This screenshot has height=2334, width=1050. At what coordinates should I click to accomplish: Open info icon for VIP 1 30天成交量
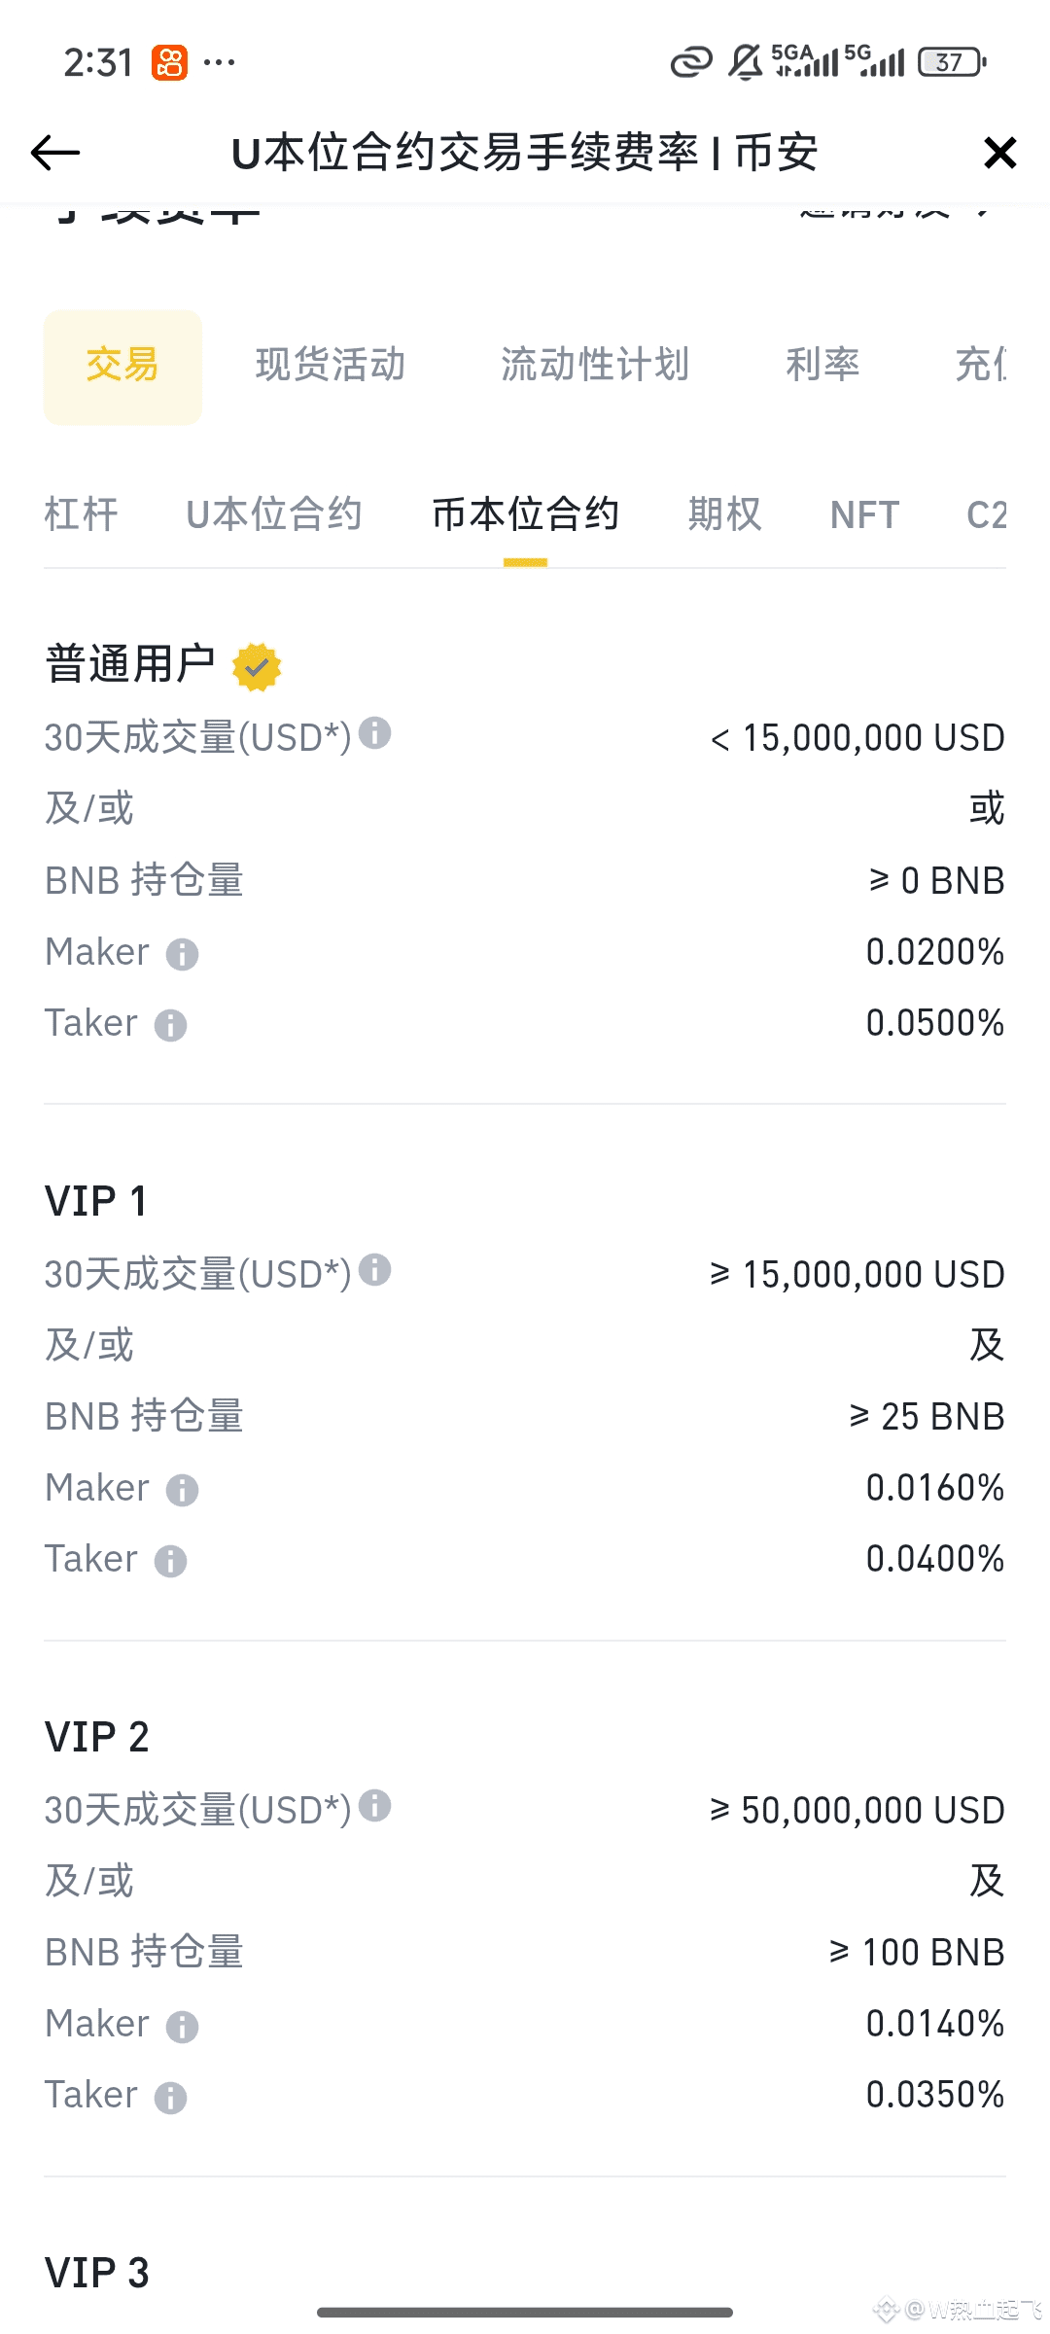point(374,1269)
